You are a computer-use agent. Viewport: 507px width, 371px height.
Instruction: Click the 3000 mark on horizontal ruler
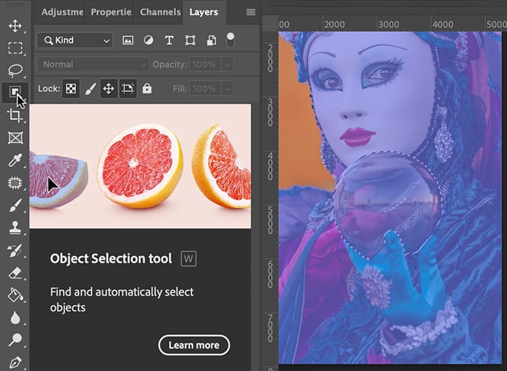click(x=388, y=24)
